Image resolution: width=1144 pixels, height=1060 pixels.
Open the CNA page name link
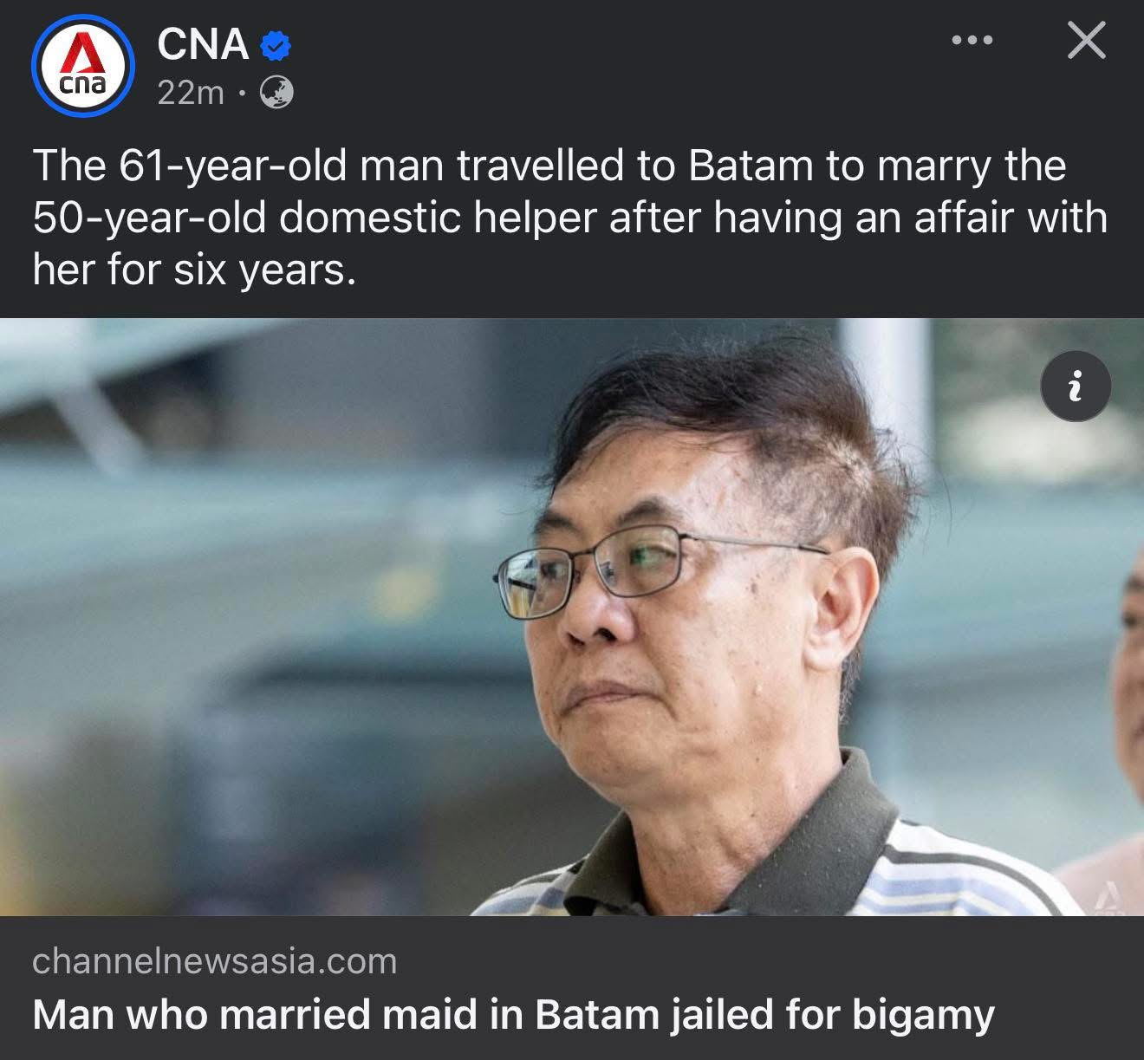pos(203,44)
